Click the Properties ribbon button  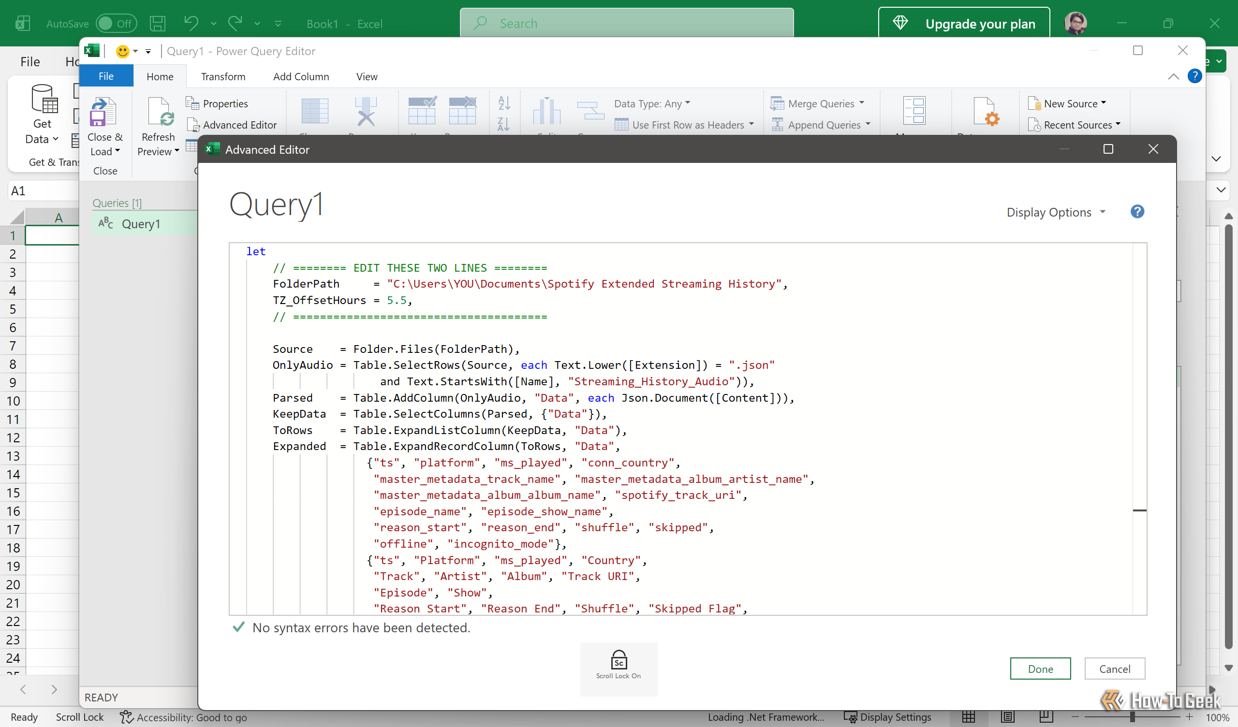coord(217,103)
